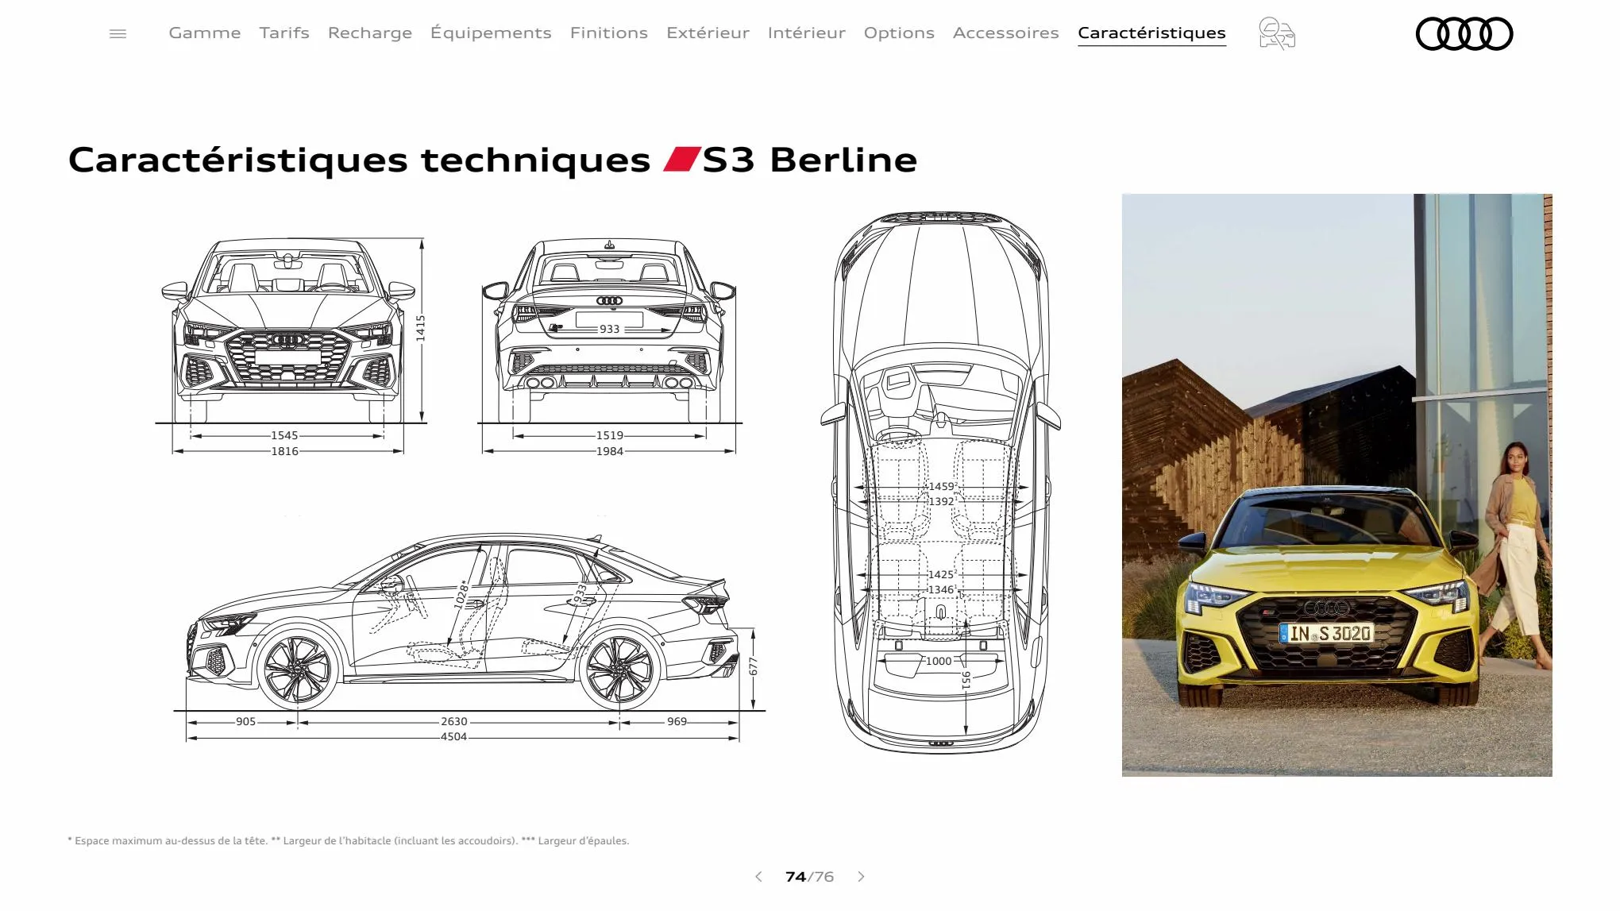Select the Finitions tab

point(609,33)
